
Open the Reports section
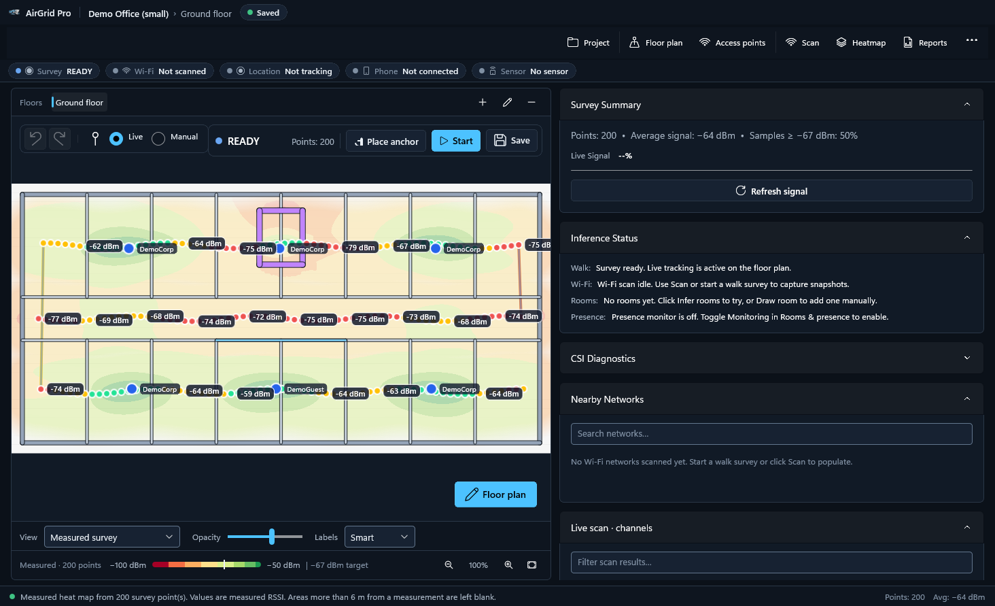925,42
